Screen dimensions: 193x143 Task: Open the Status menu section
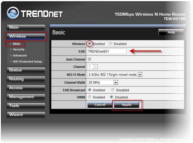26,70
